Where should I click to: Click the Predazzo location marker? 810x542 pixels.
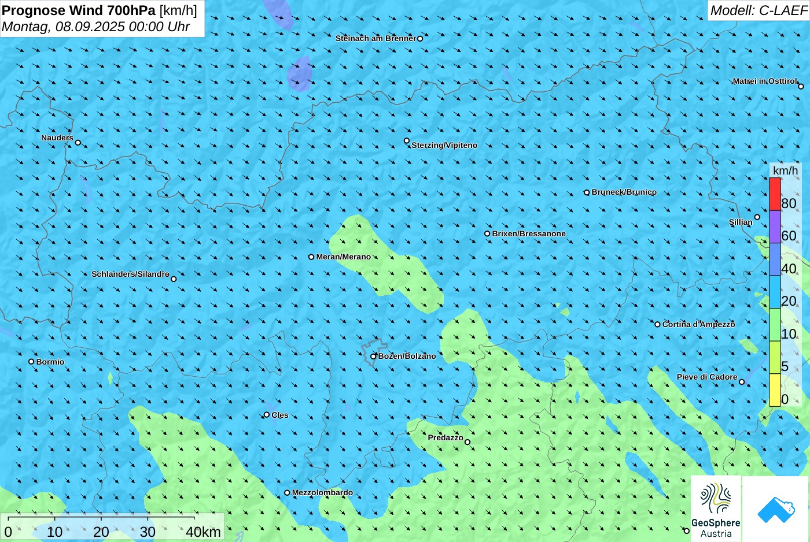[467, 443]
